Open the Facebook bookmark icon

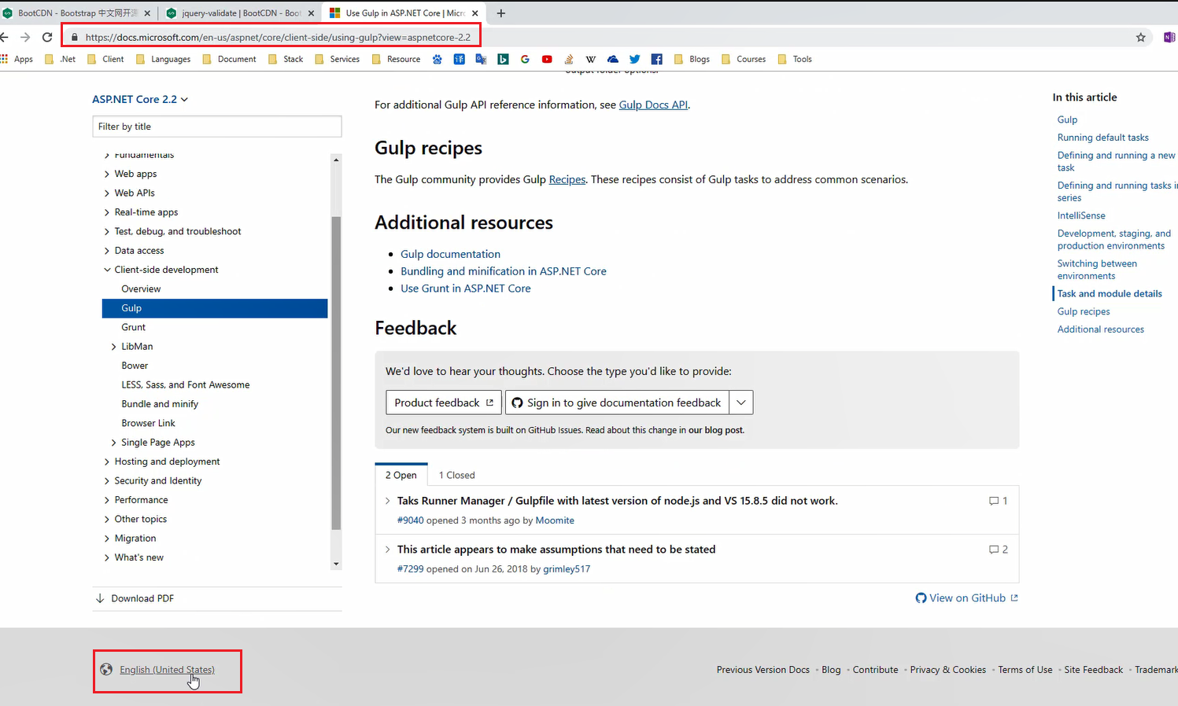657,59
